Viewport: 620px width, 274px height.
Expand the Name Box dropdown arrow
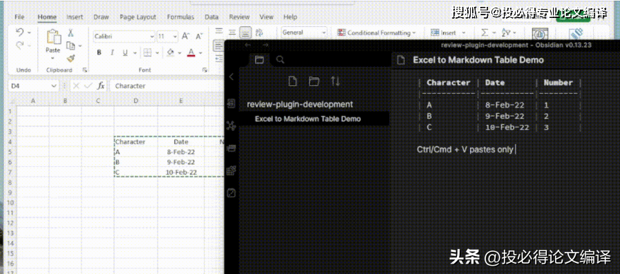54,86
